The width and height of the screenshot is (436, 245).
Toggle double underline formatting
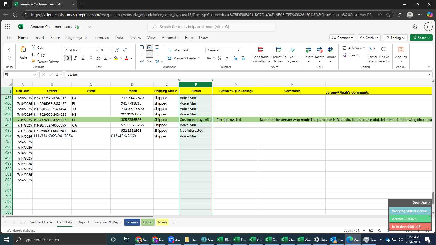click(91, 58)
